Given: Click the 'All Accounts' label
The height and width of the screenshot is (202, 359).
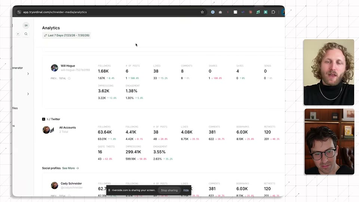Looking at the screenshot, I should 68,128.
